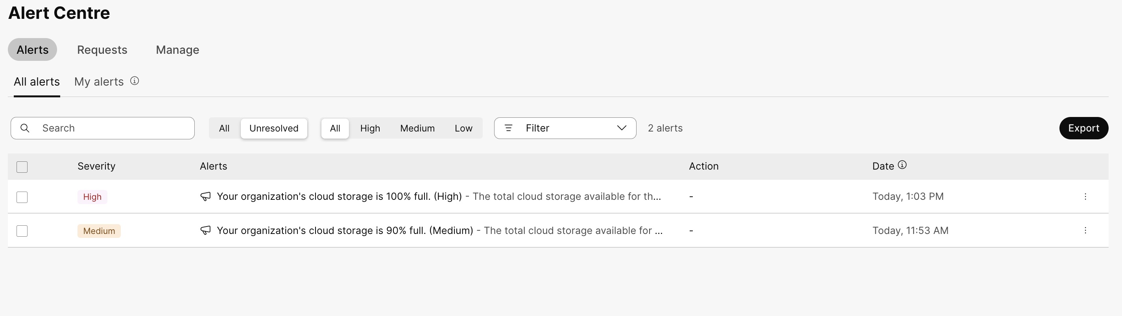
Task: Select the checkbox for the Medium severity alert
Action: pyautogui.click(x=22, y=231)
